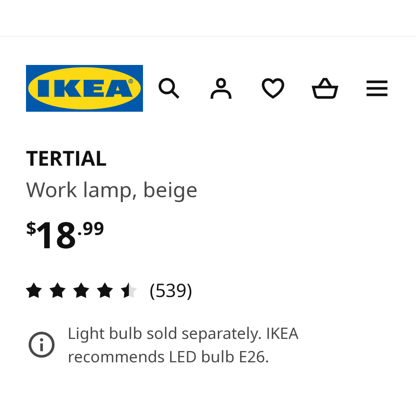
Task: Click the profile account icon
Action: (221, 88)
